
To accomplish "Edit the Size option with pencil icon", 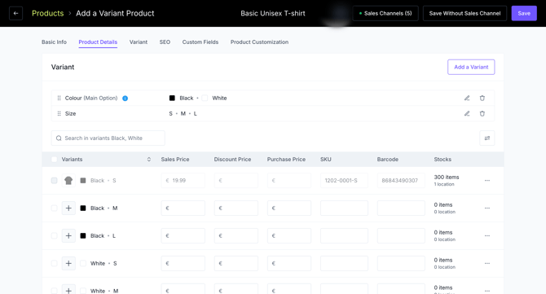I will [467, 113].
